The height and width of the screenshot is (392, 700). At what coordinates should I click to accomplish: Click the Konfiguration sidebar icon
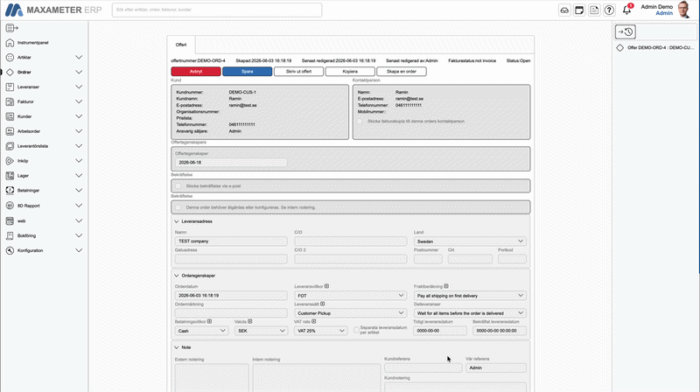click(x=10, y=250)
